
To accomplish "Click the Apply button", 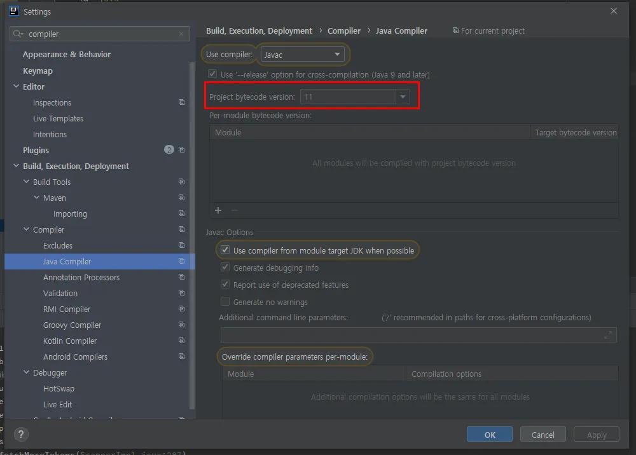I will click(597, 434).
